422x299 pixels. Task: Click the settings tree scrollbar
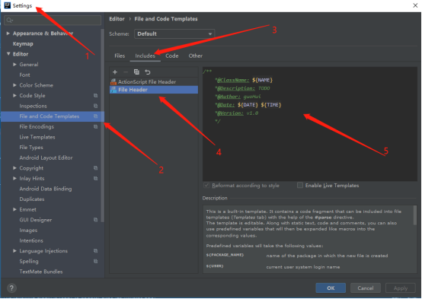[x=102, y=126]
